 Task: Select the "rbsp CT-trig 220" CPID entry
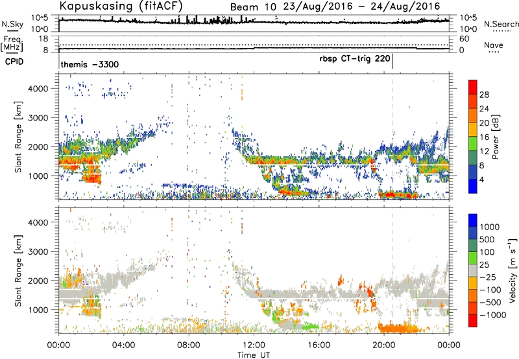click(355, 59)
